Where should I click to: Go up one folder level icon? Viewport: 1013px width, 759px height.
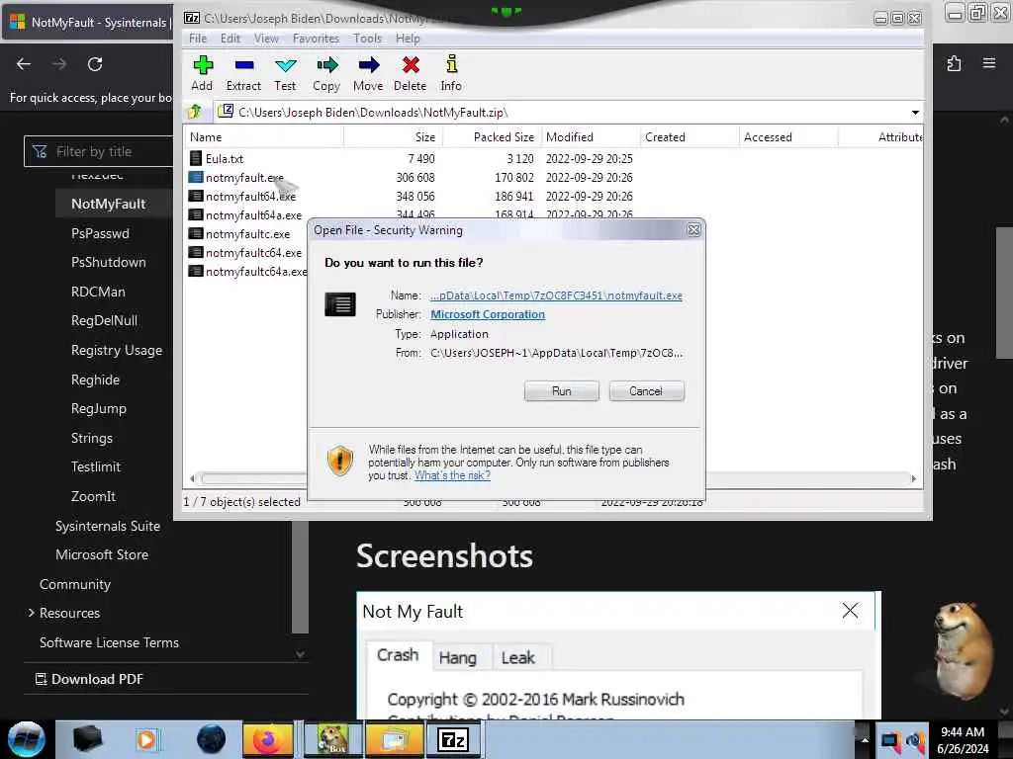(195, 112)
